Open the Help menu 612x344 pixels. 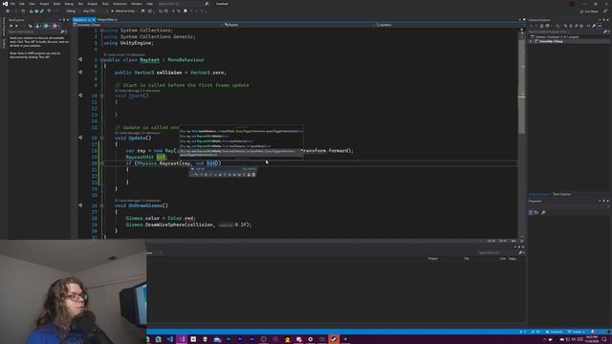(149, 4)
